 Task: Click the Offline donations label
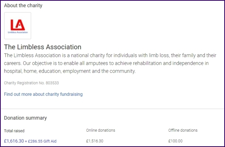183,130
